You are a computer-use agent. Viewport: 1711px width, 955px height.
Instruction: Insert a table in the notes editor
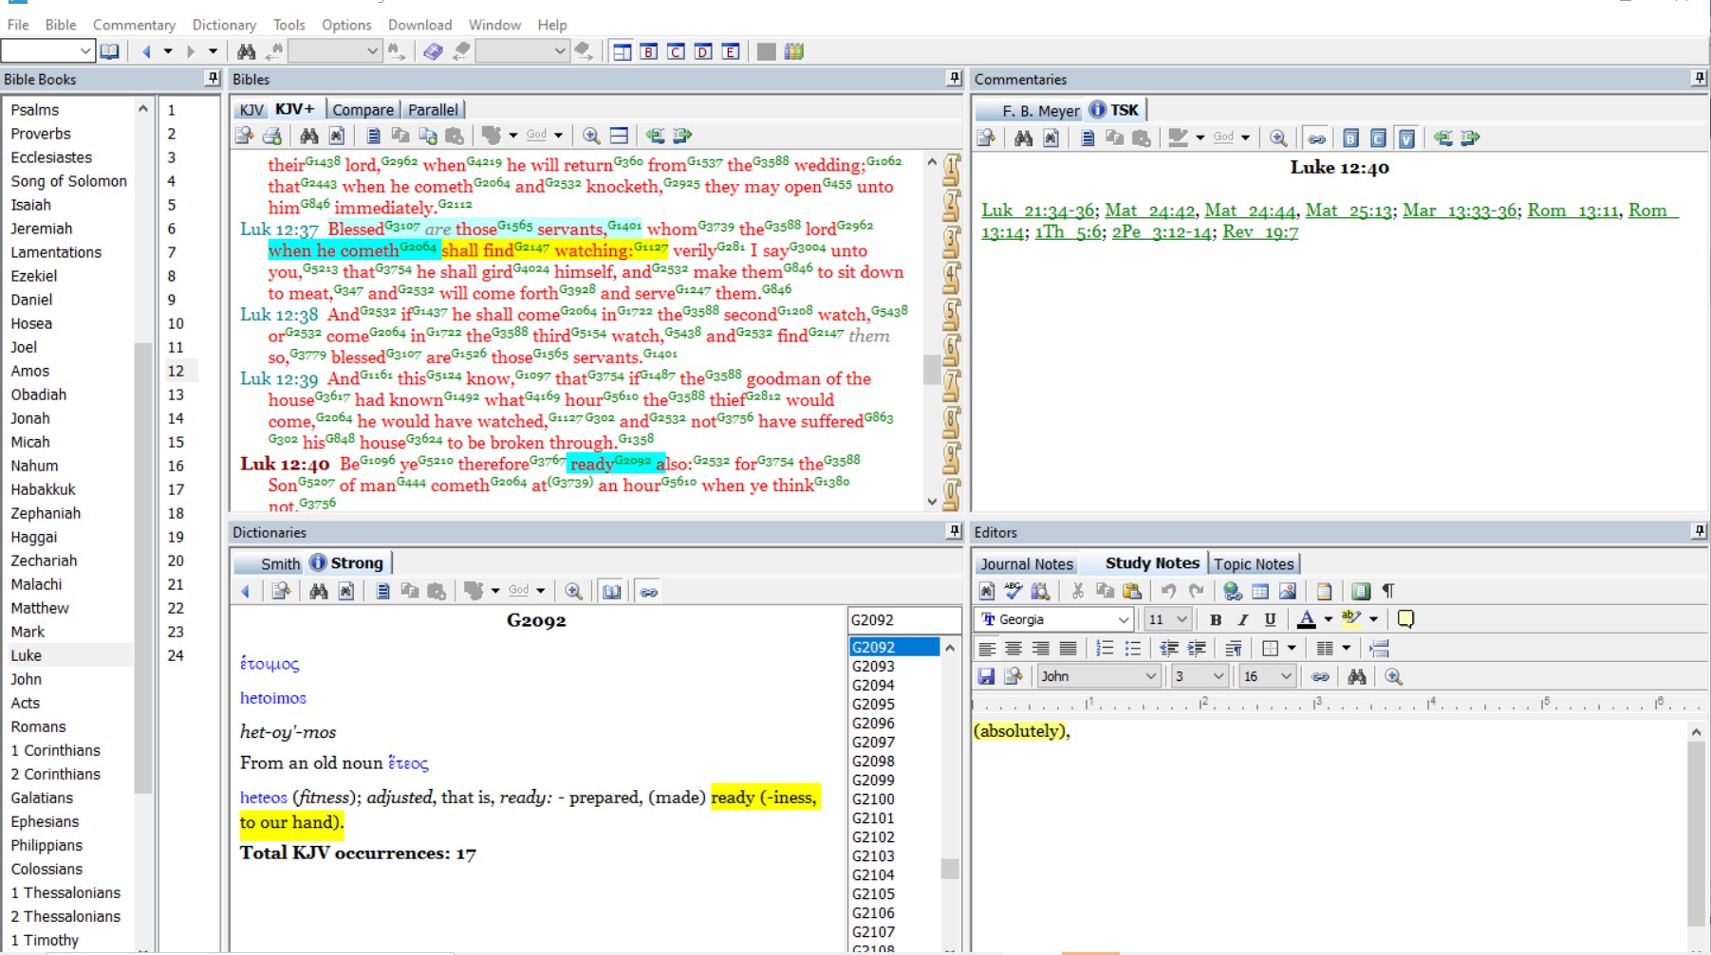[x=1260, y=591]
